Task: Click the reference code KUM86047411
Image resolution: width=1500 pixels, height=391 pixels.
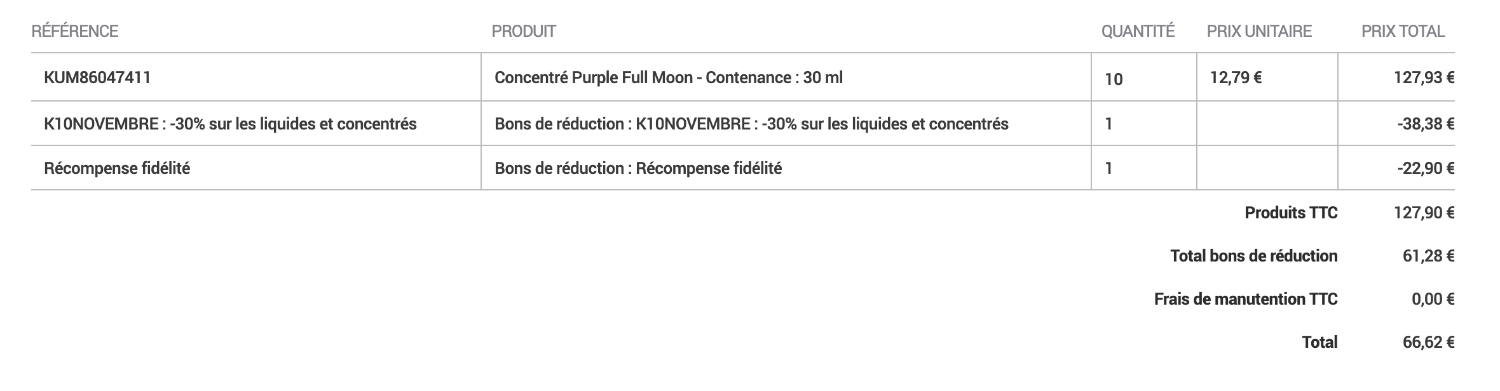Action: pyautogui.click(x=97, y=77)
